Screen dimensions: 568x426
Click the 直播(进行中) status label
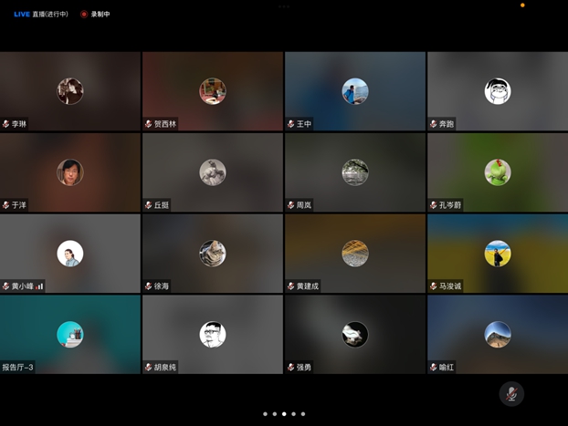point(50,14)
